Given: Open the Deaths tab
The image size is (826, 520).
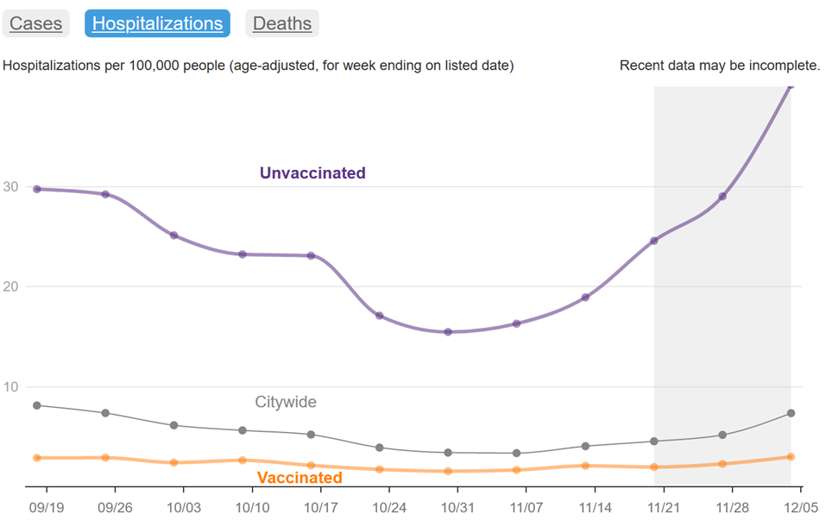Looking at the screenshot, I should [282, 23].
